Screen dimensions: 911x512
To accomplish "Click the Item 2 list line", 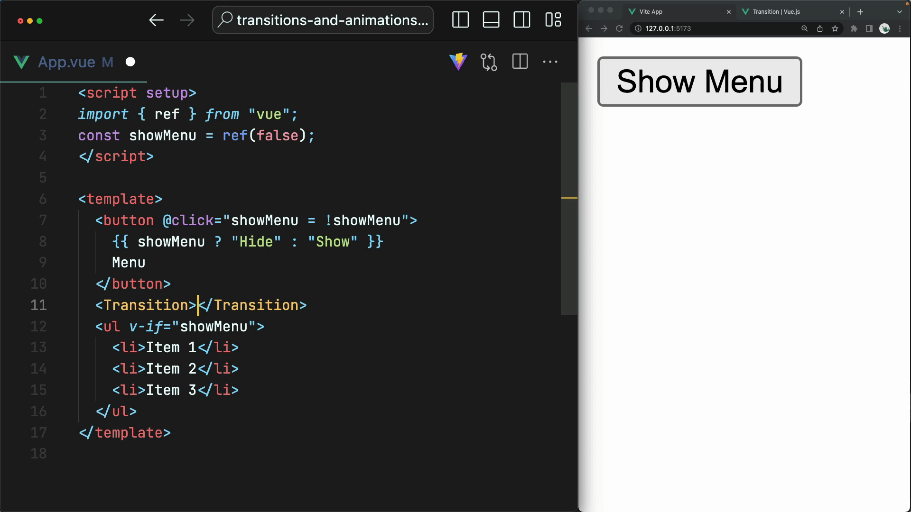I will click(176, 369).
